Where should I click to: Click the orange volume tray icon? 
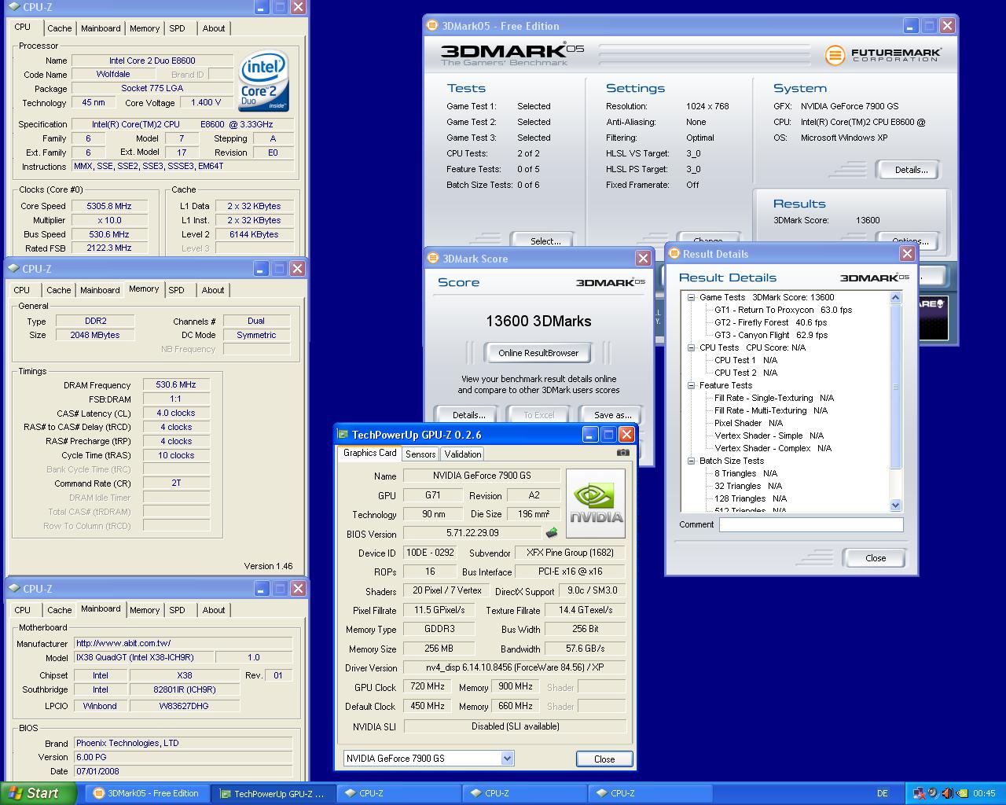(947, 793)
